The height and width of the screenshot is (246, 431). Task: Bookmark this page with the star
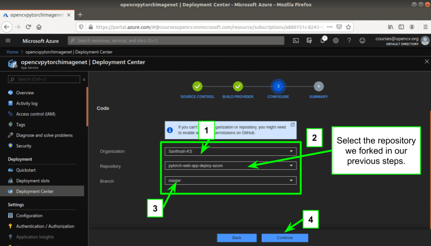click(349, 27)
